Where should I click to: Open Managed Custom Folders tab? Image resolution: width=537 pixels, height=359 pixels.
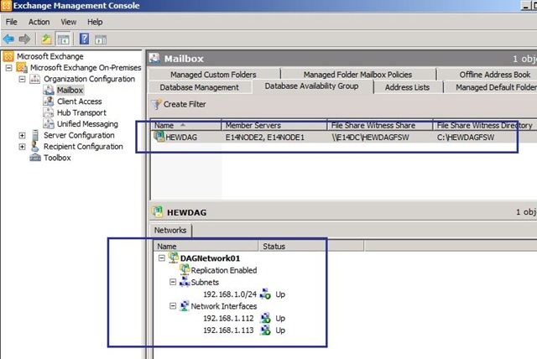213,75
